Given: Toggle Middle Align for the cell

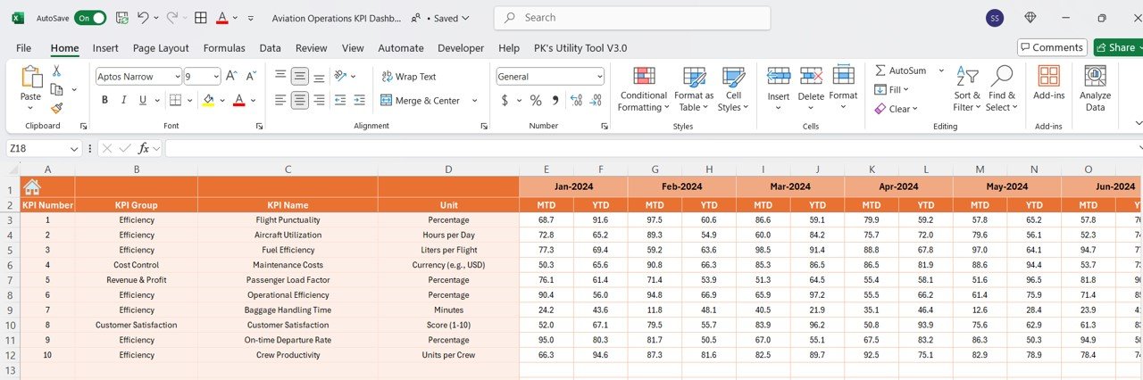Looking at the screenshot, I should click(300, 77).
